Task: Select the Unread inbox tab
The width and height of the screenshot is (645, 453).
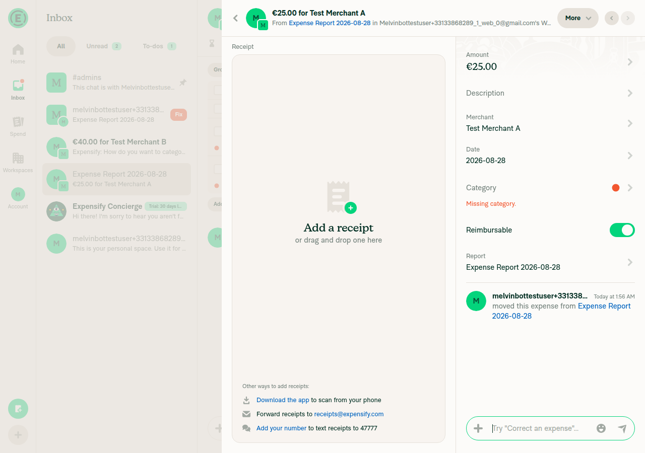Action: [x=103, y=46]
